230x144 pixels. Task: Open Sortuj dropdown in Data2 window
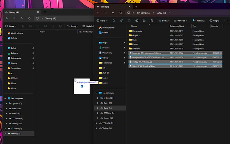click(x=164, y=21)
